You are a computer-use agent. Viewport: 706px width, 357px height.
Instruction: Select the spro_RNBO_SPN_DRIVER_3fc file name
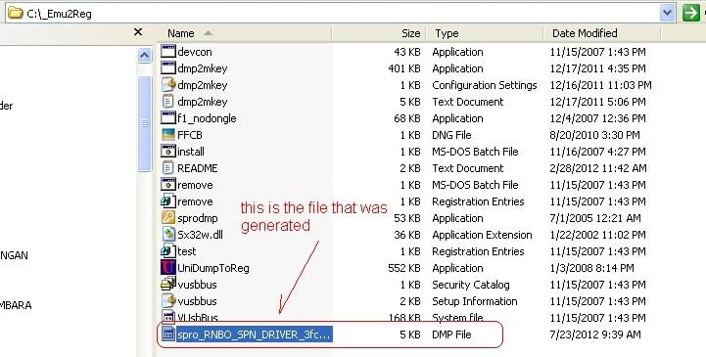(x=254, y=335)
